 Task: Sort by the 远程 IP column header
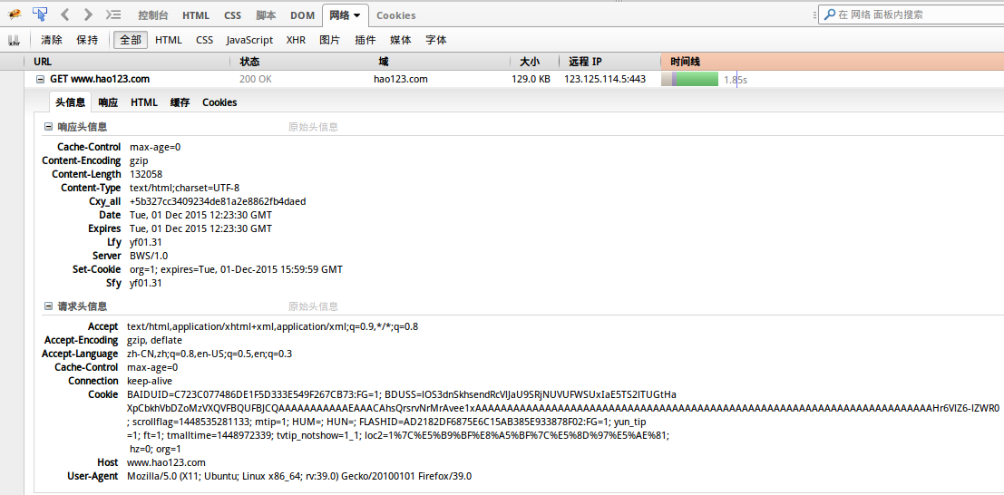click(x=609, y=62)
